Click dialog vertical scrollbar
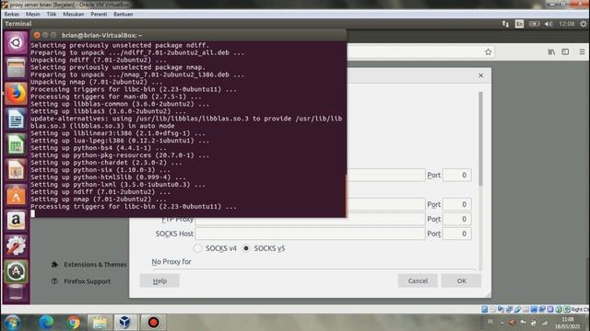This screenshot has width=590, height=331. pyautogui.click(x=480, y=139)
